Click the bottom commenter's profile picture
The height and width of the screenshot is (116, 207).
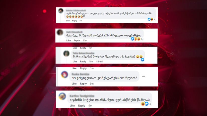(x=62, y=96)
